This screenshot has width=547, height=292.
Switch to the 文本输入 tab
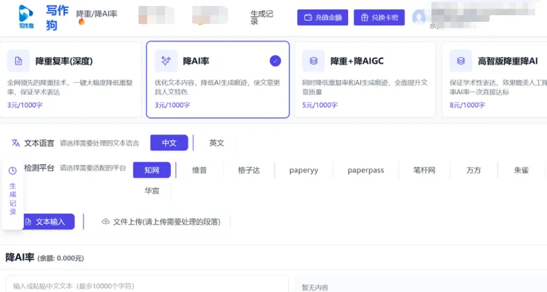[49, 222]
